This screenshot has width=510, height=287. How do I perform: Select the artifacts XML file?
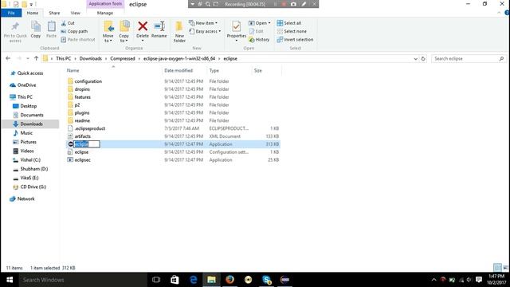[83, 136]
